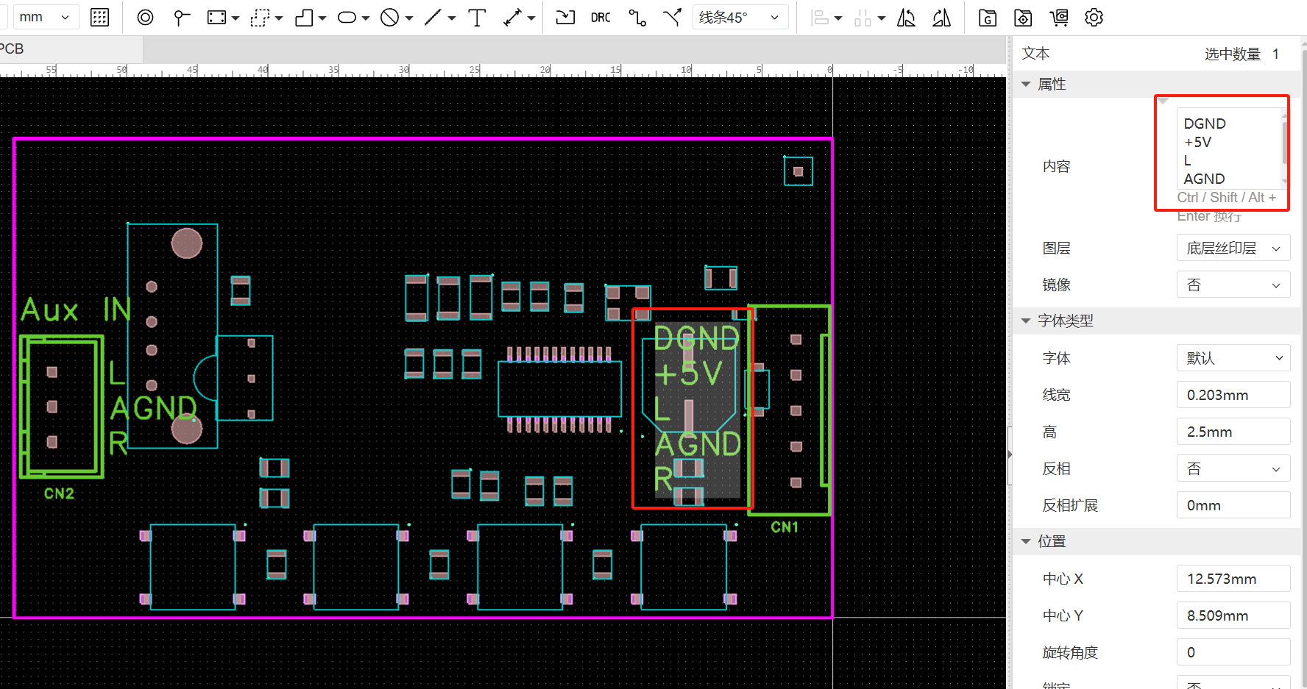Select the Text tool icon
1307x689 pixels.
[477, 18]
